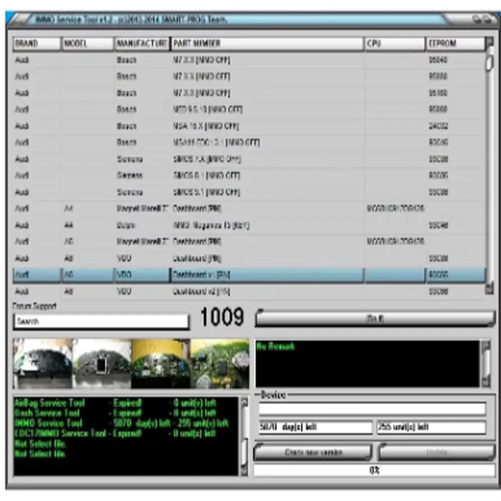This screenshot has width=501, height=501.
Task: Click the Check new version button
Action: coord(313,452)
